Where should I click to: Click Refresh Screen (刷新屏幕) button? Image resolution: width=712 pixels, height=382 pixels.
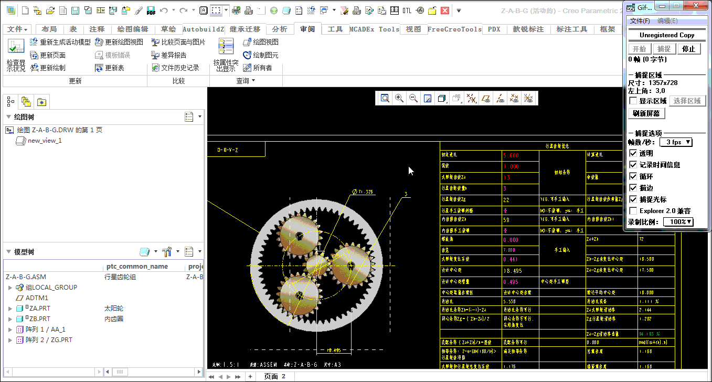tap(646, 113)
